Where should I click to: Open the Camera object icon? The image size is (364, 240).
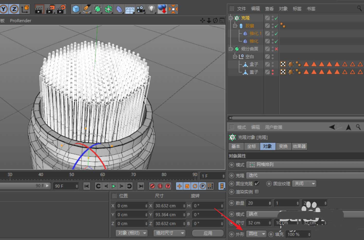point(141,9)
